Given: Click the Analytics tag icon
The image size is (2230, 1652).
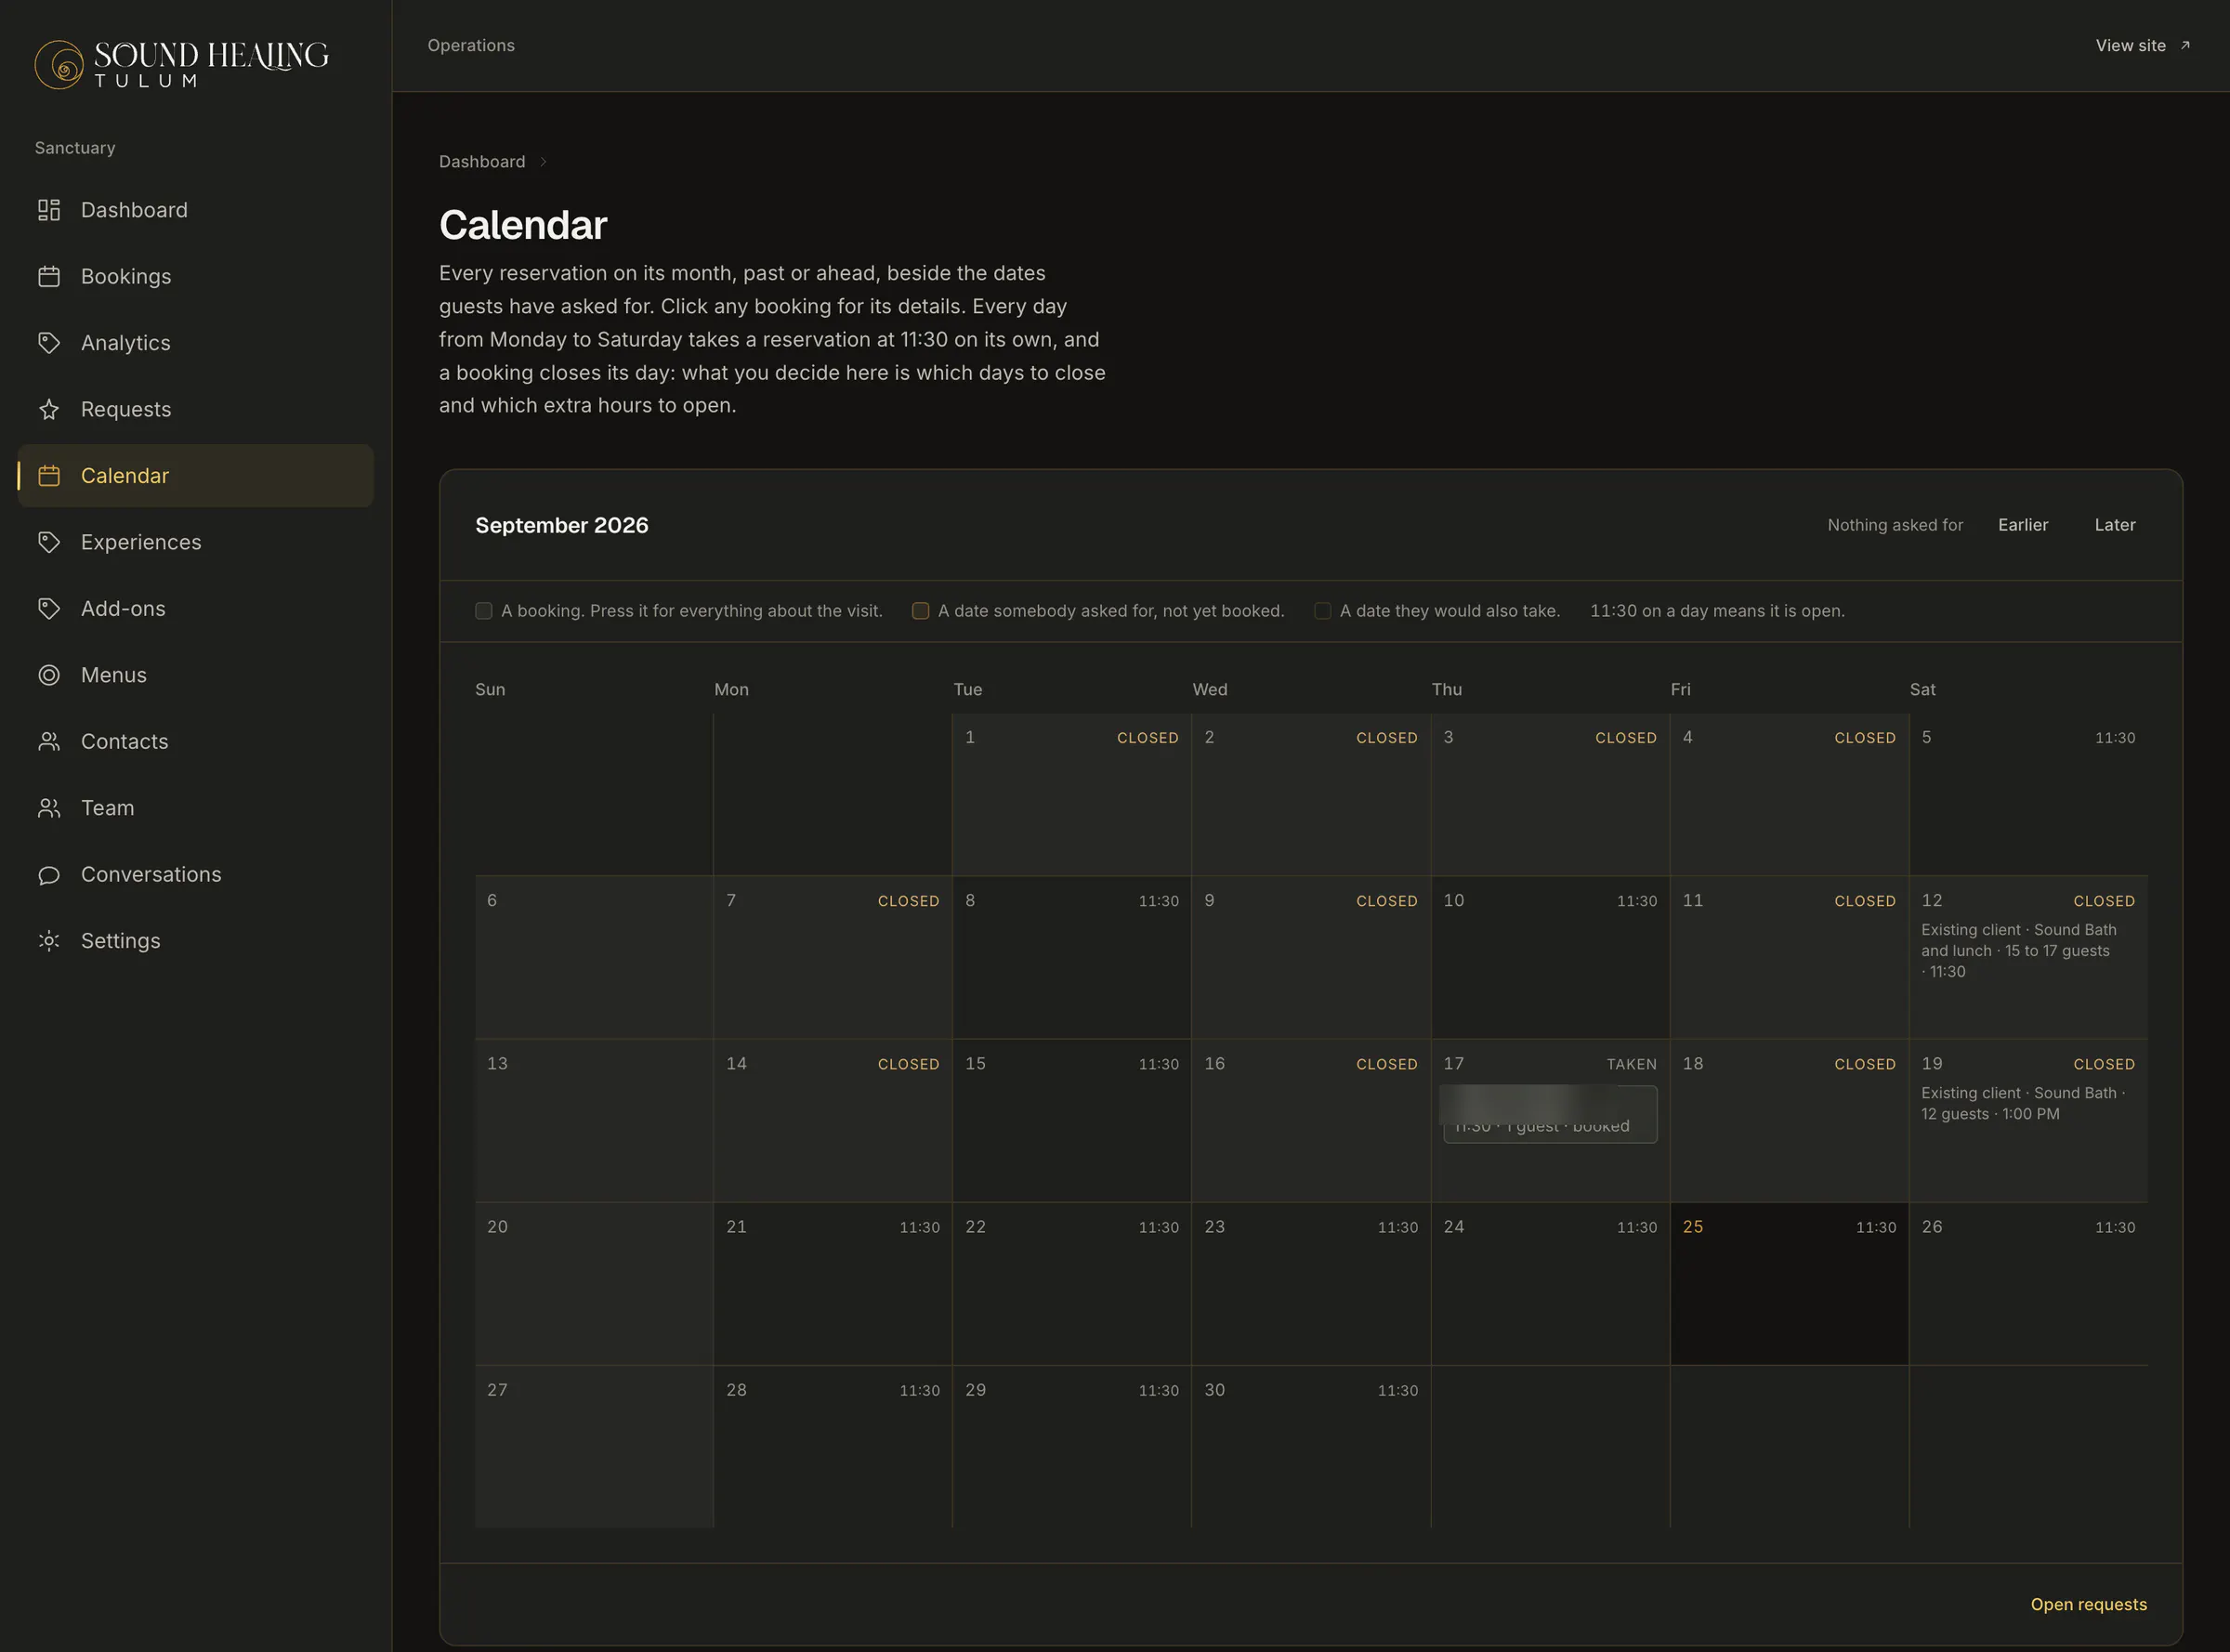Looking at the screenshot, I should point(49,343).
